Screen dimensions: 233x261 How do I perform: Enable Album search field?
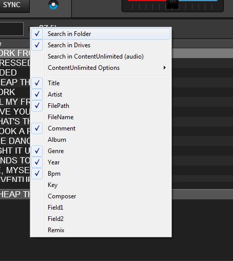click(101, 140)
